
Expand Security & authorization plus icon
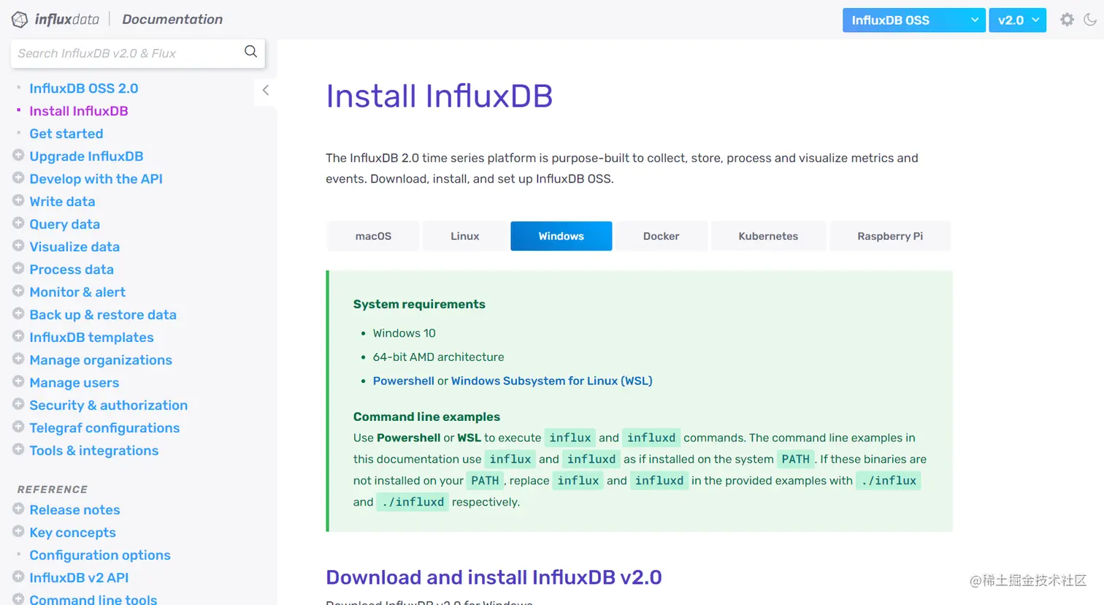[18, 404]
